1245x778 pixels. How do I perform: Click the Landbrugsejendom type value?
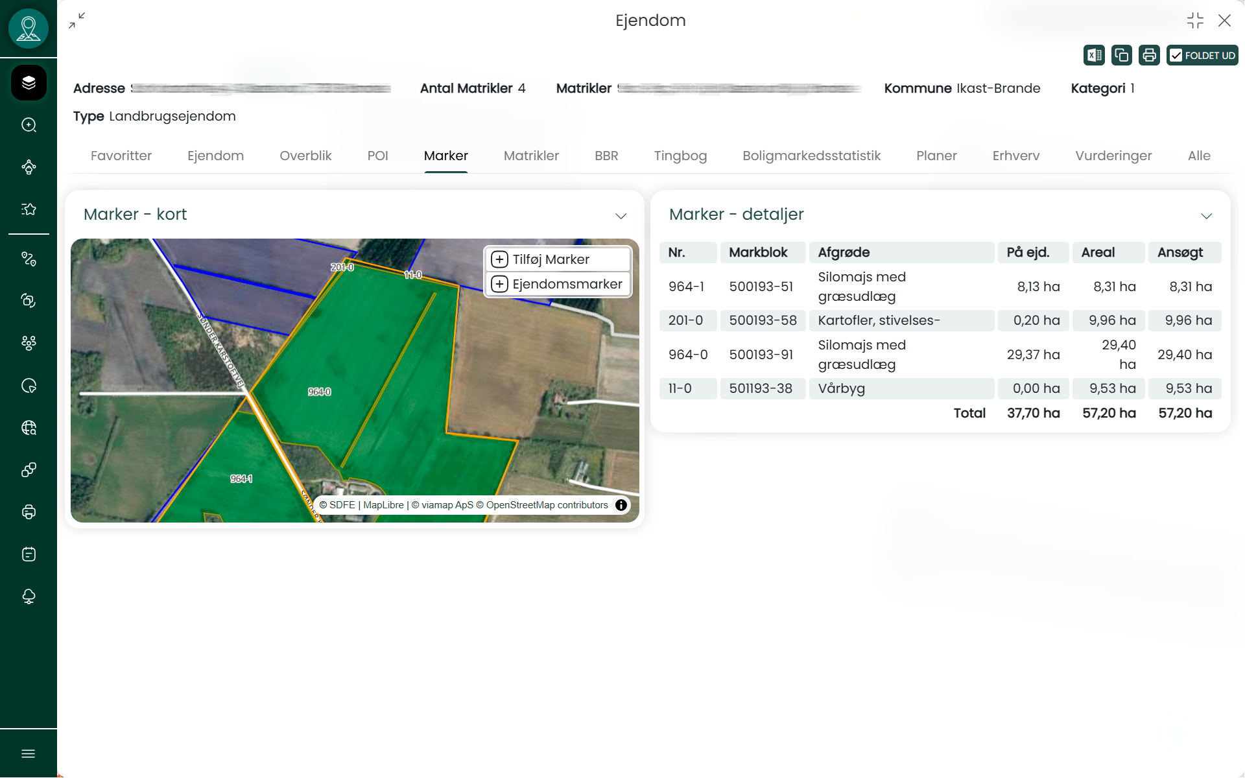click(x=172, y=116)
